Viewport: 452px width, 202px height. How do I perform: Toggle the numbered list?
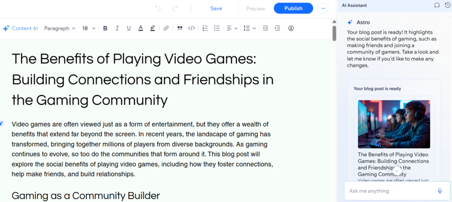[205, 28]
